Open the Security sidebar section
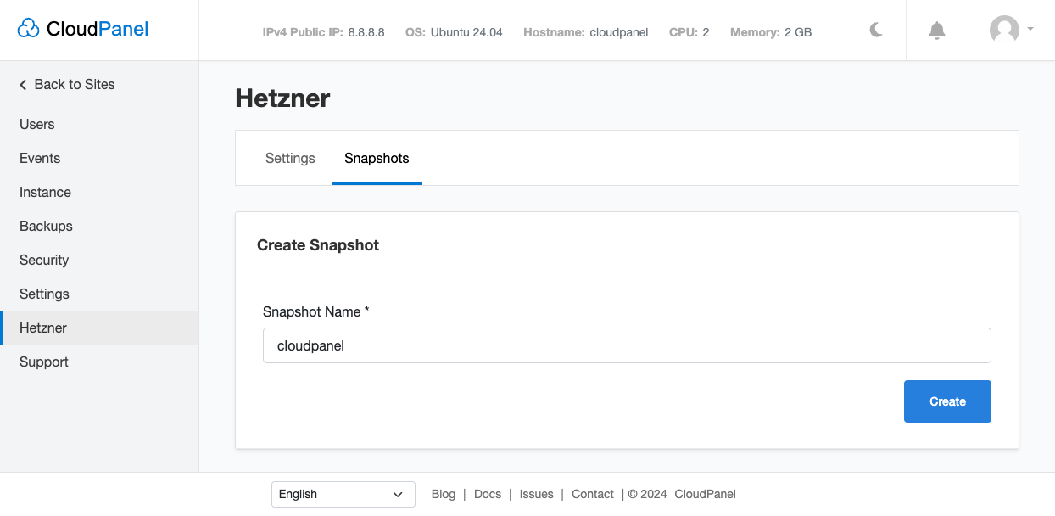The width and height of the screenshot is (1055, 516). click(x=44, y=260)
